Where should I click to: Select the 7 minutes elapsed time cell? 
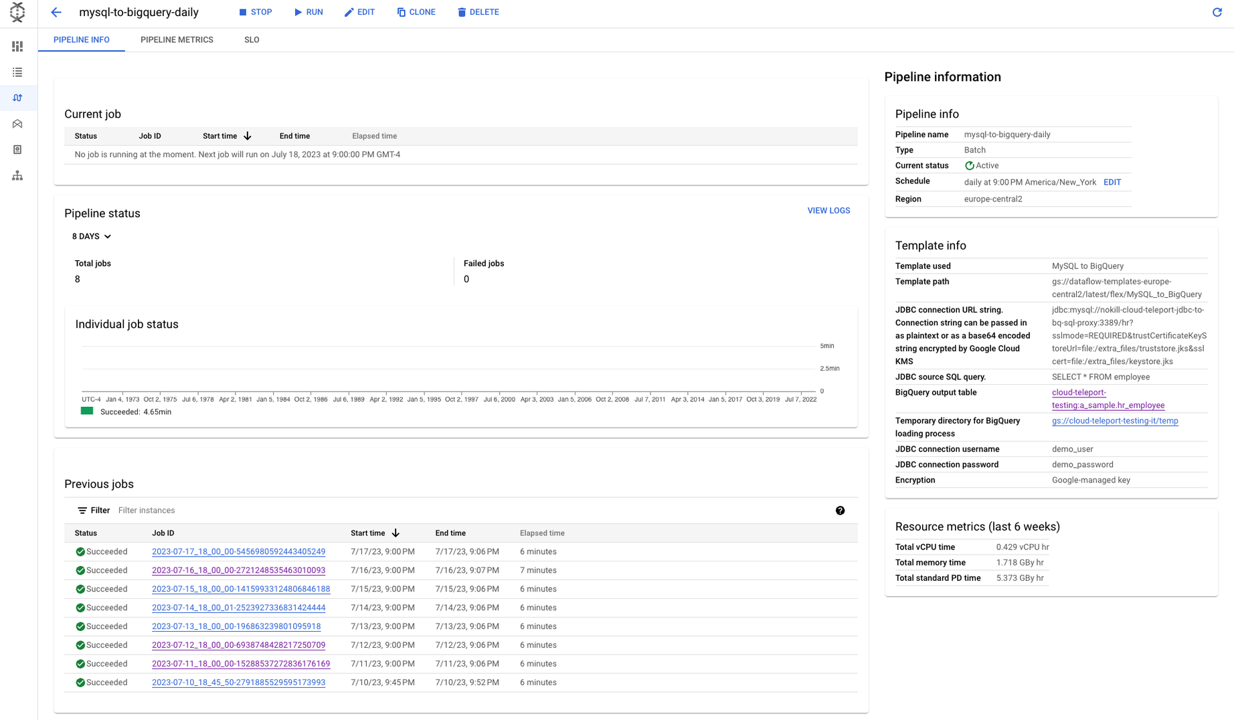[538, 571]
